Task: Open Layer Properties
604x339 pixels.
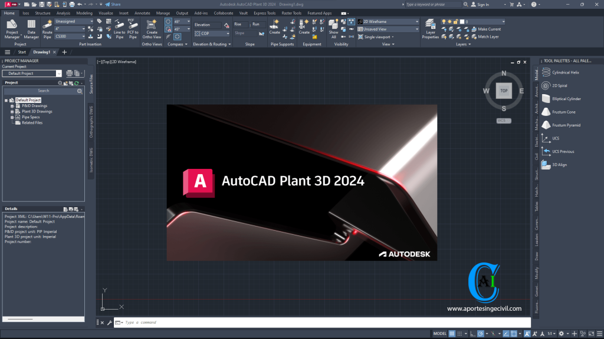Action: 431,29
